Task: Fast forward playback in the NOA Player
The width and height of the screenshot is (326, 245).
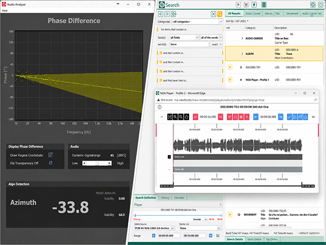Action: tap(247, 117)
